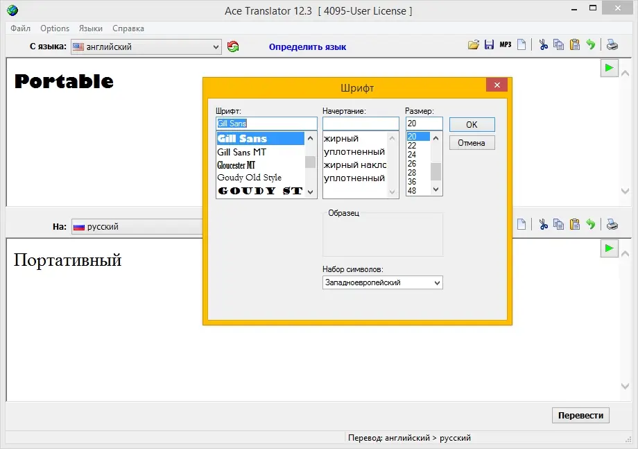Select Gill Sans in the font list
Image resolution: width=638 pixels, height=449 pixels.
coord(261,138)
